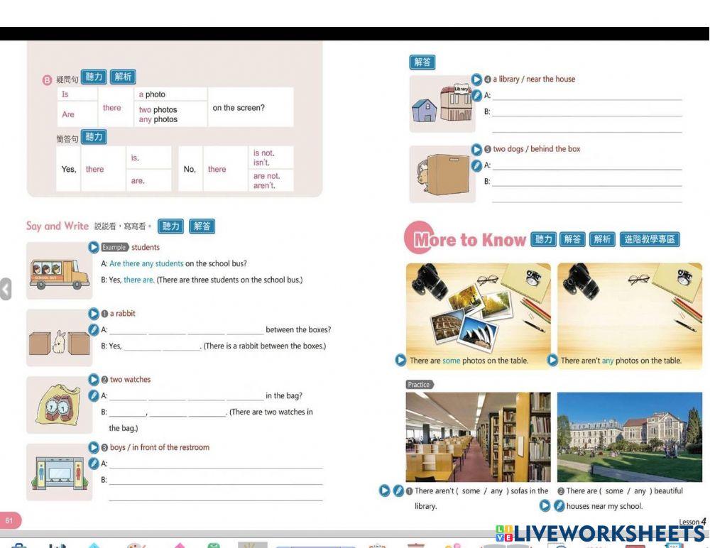The image size is (710, 548).
Task: Click 解析 button in More to Know
Action: (601, 239)
